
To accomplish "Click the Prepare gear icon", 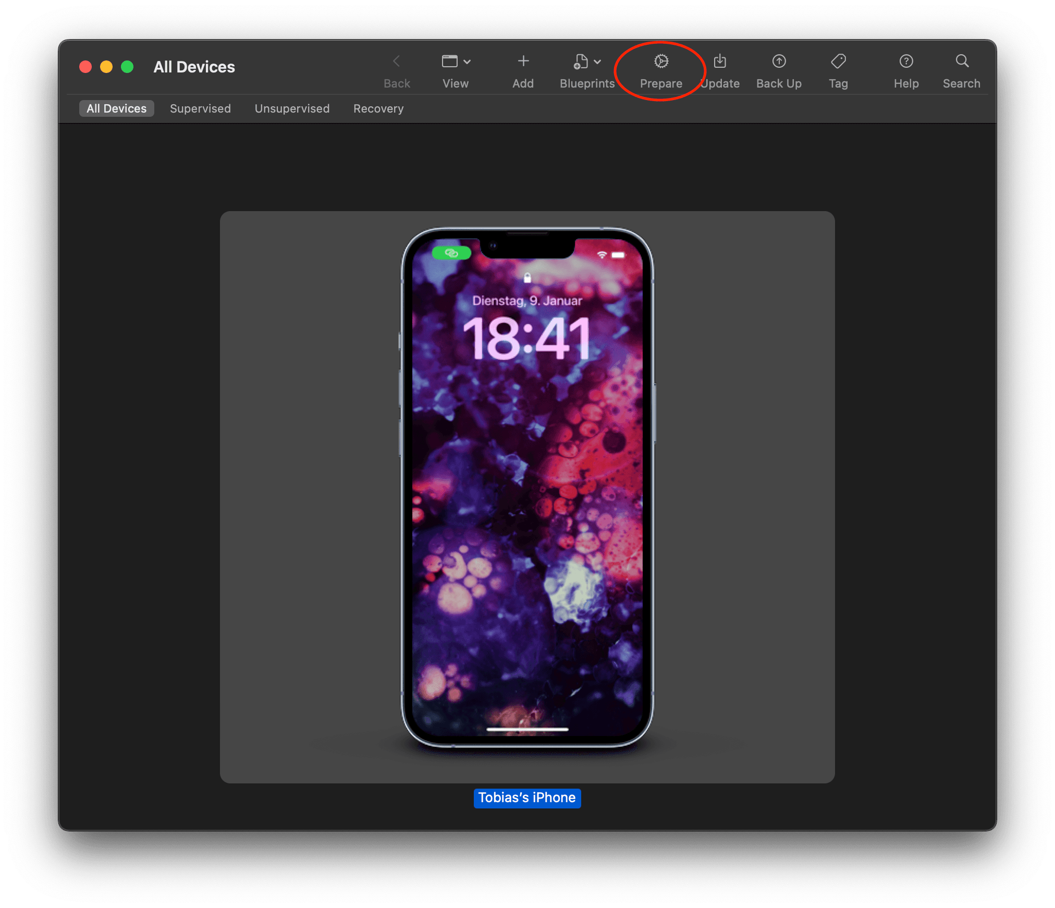I will (x=661, y=62).
